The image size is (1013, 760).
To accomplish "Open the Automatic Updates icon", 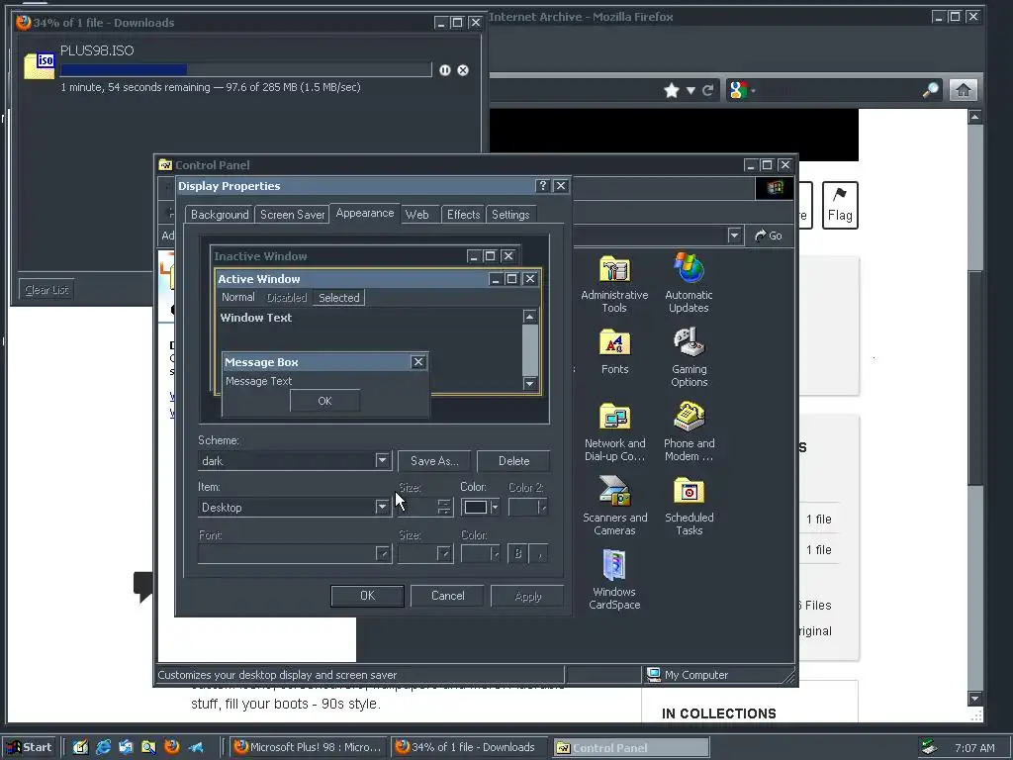I will click(689, 283).
